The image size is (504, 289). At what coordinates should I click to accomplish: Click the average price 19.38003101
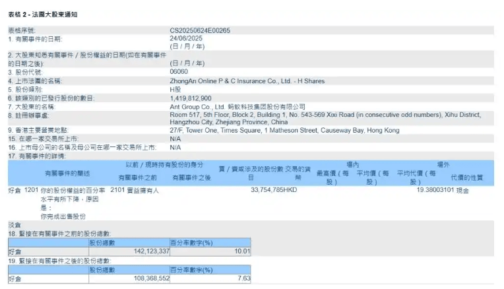tap(435, 190)
